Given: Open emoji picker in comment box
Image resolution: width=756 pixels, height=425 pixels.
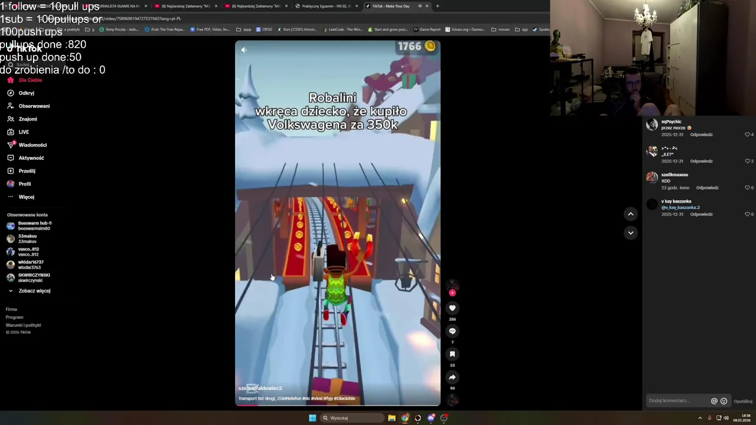Looking at the screenshot, I should pyautogui.click(x=724, y=401).
